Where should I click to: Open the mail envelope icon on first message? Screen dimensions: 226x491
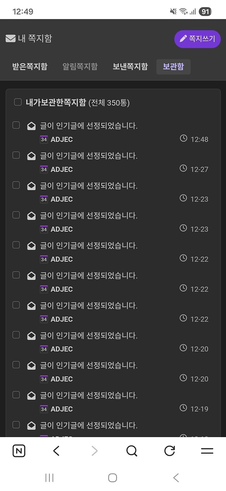point(31,125)
